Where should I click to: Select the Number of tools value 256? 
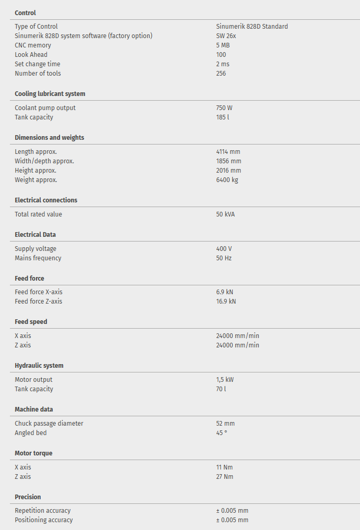click(221, 74)
